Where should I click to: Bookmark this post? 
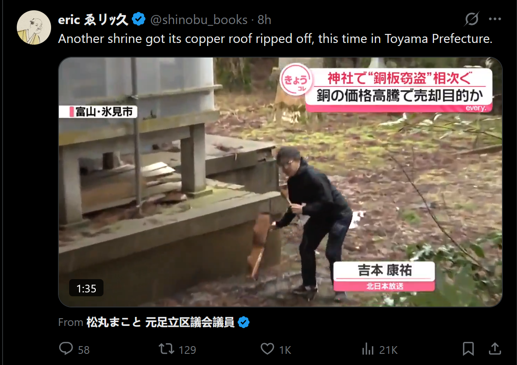(468, 349)
